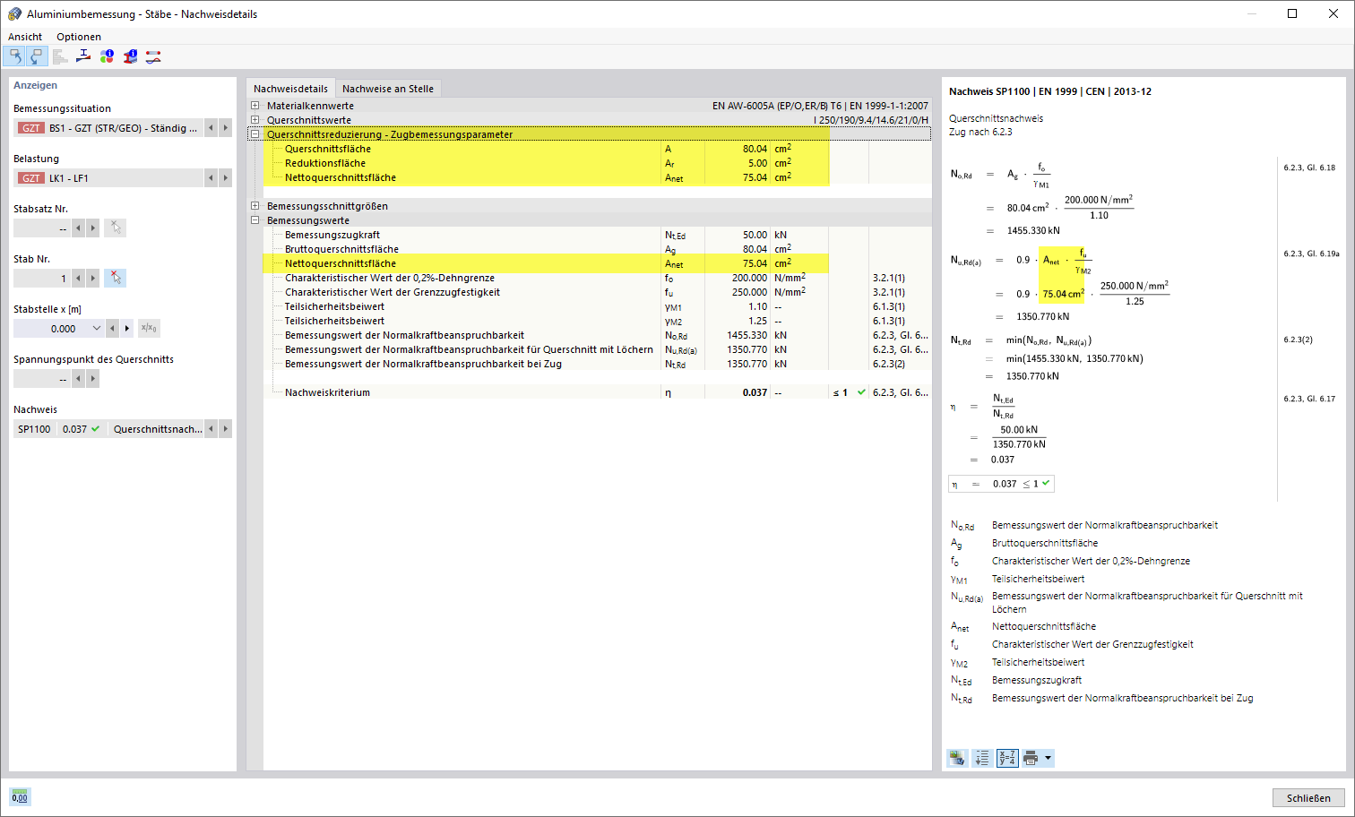Click the LK1 - LF1 Belastung field

click(108, 178)
